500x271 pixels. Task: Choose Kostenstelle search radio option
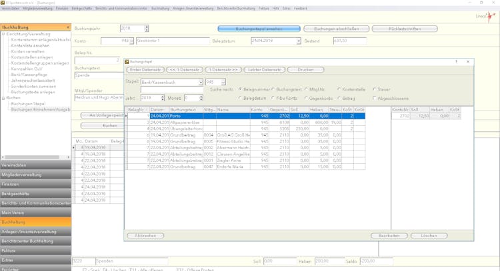[x=340, y=89]
